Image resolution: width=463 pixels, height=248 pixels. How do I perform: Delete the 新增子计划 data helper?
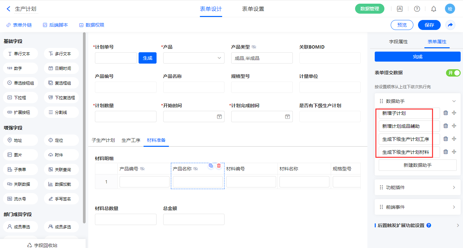tap(446, 113)
